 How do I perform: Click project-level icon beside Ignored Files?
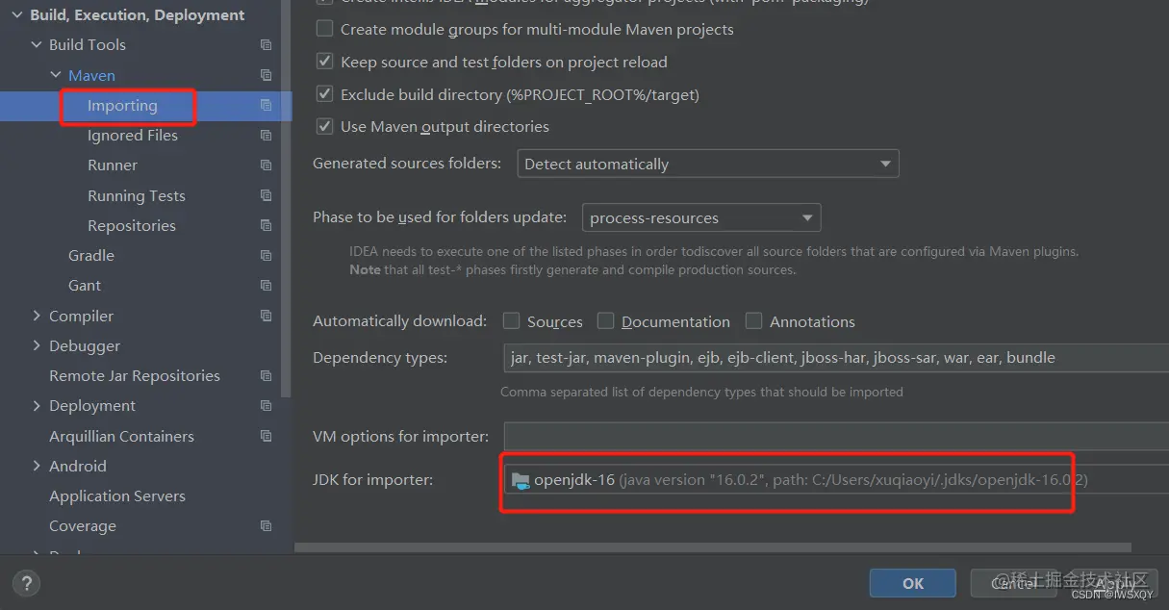click(x=267, y=136)
